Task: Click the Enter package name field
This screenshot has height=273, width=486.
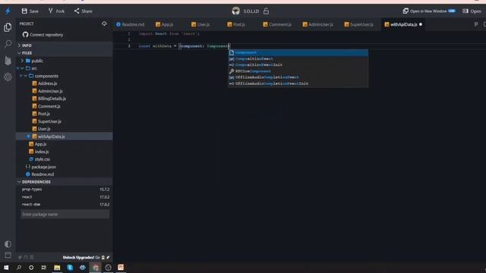Action: pos(65,214)
